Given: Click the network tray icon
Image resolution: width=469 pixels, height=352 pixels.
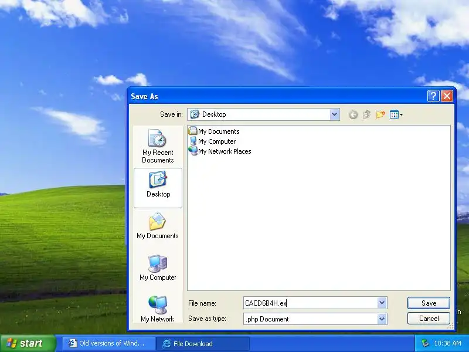Looking at the screenshot, I should click(424, 343).
